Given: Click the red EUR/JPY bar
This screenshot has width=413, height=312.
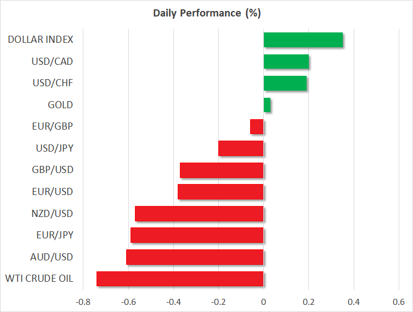Looking at the screenshot, I should [x=197, y=235].
